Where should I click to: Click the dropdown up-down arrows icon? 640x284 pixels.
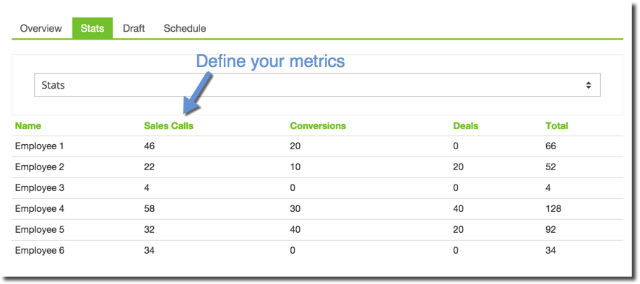588,85
